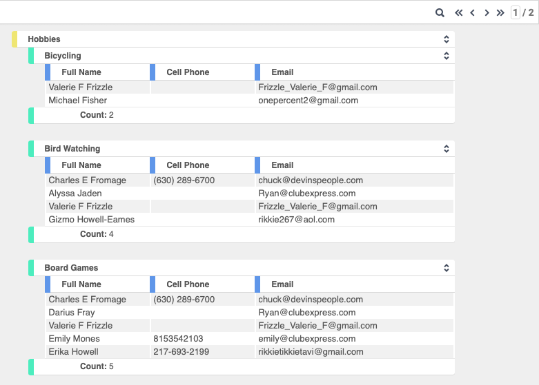Click emily@clubexpress.com email
This screenshot has height=385, width=539.
pyautogui.click(x=307, y=338)
